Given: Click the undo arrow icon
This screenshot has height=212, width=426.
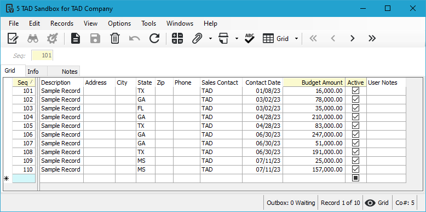Looking at the screenshot, I should pos(135,39).
